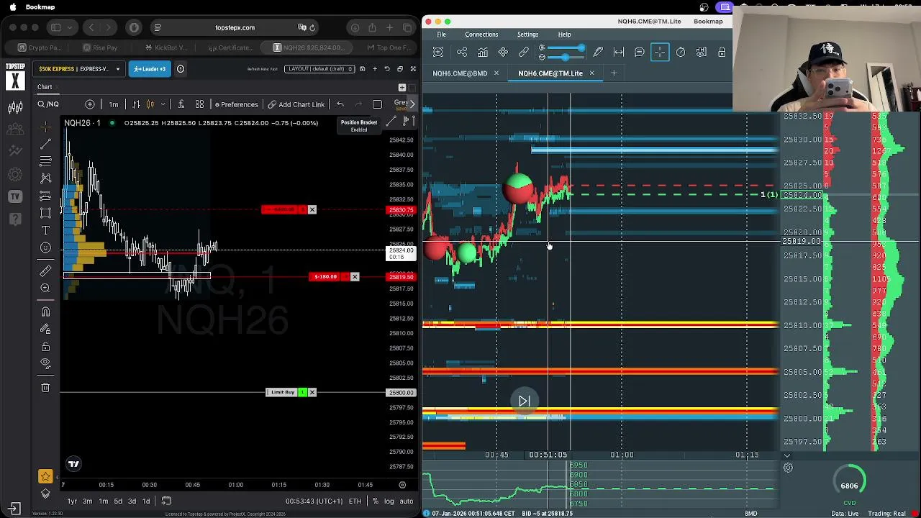Click the Bookmap stopwatch timer icon
Image resolution: width=921 pixels, height=518 pixels.
click(681, 52)
